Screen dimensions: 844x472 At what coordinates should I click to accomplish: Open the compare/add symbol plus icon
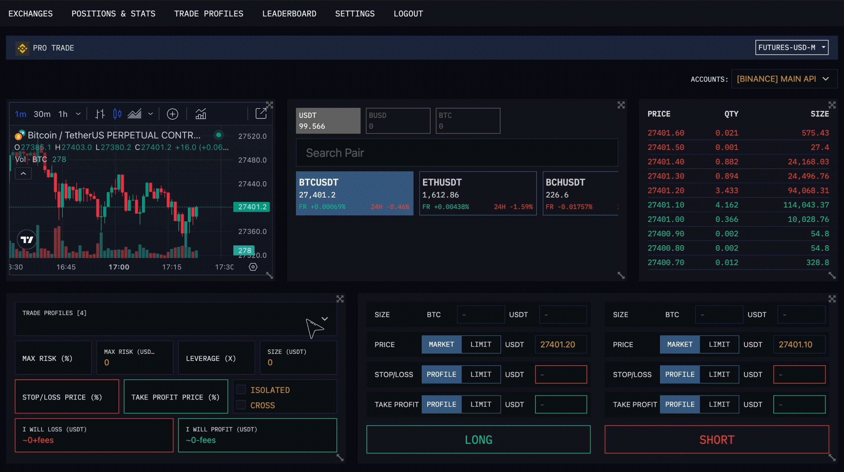tap(172, 114)
